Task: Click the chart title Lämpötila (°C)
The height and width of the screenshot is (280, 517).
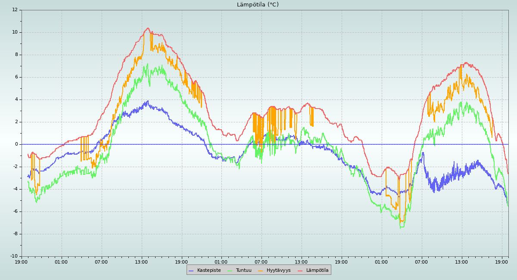Action: coord(258,5)
